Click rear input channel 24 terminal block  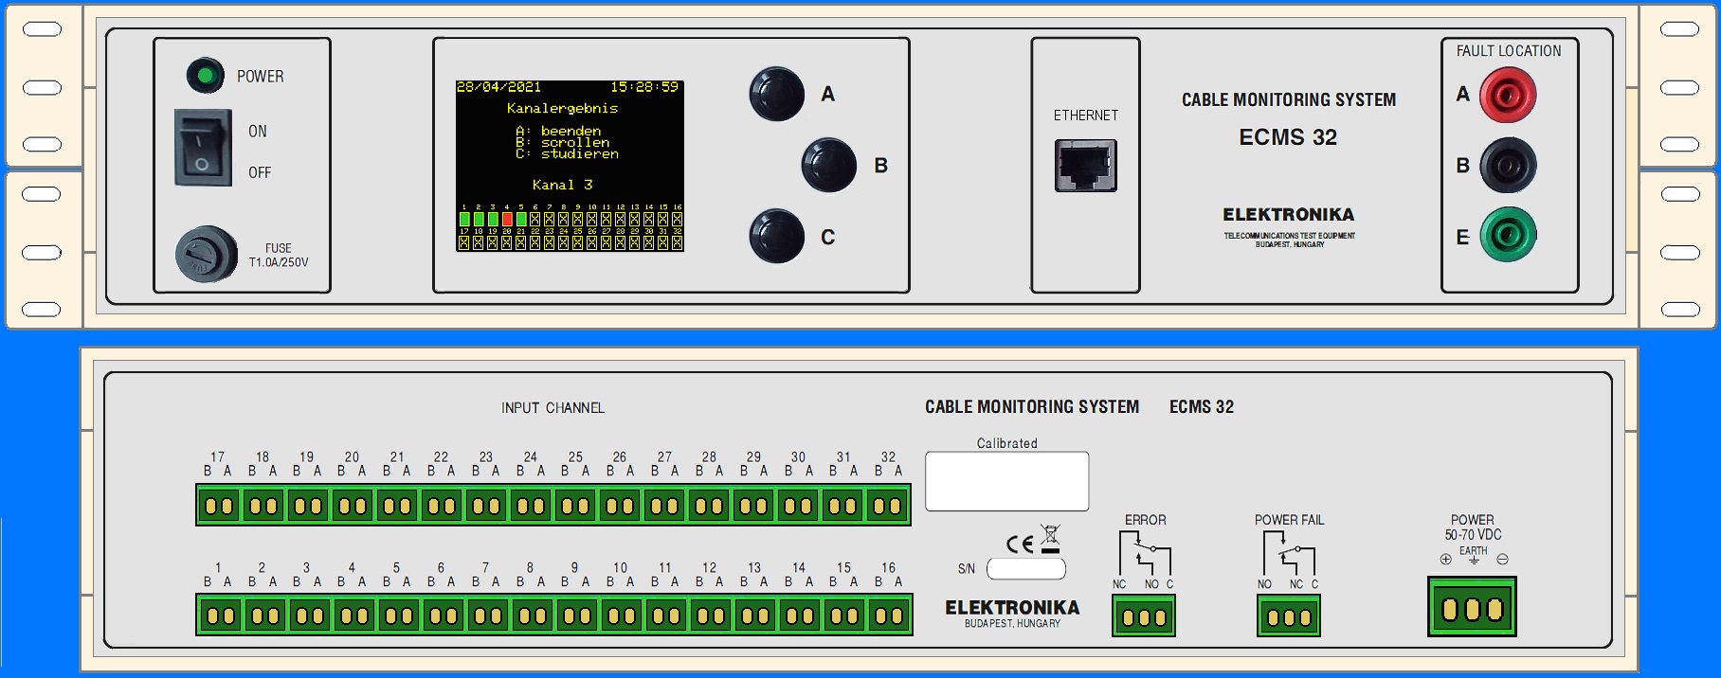[x=531, y=506]
